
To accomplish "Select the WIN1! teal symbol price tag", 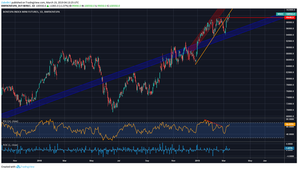I will click(x=286, y=14).
